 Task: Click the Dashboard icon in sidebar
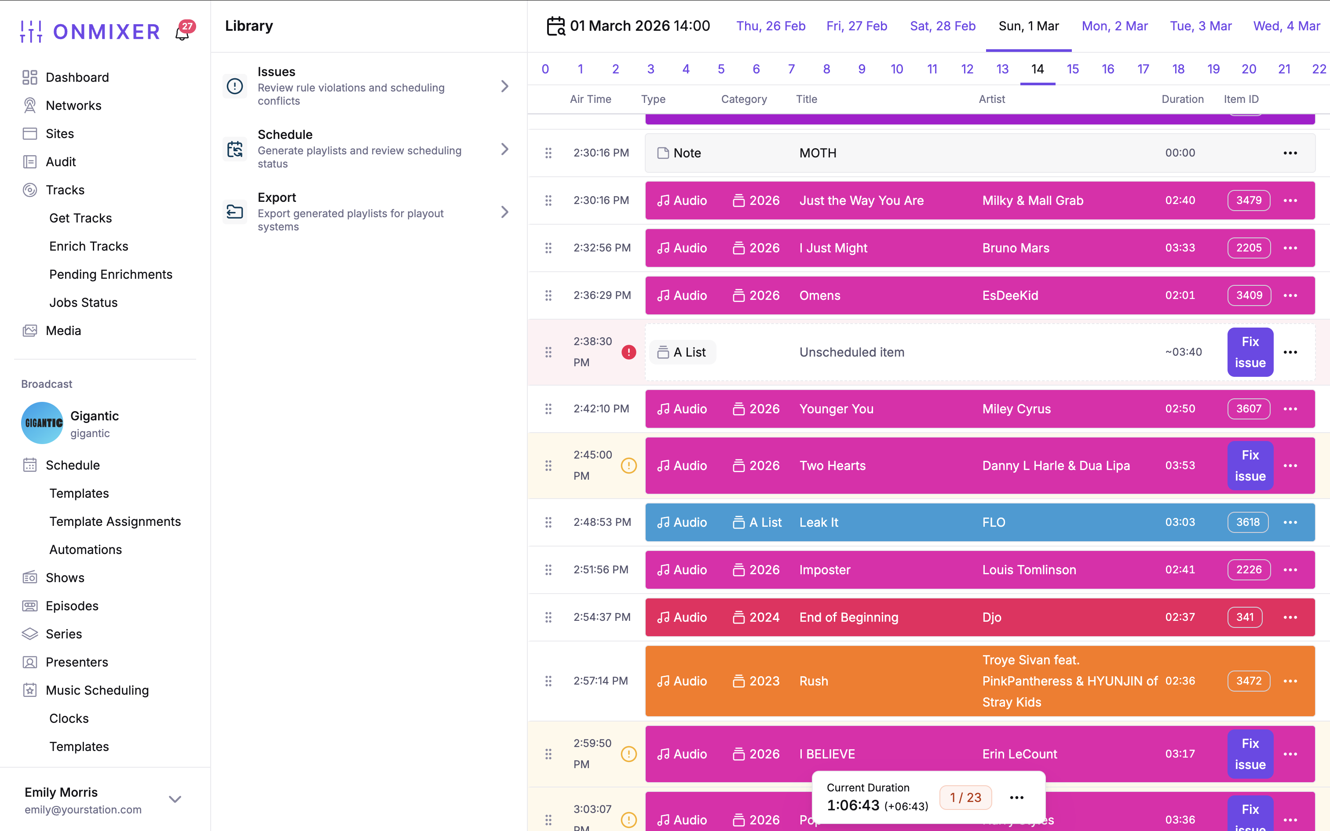[29, 77]
